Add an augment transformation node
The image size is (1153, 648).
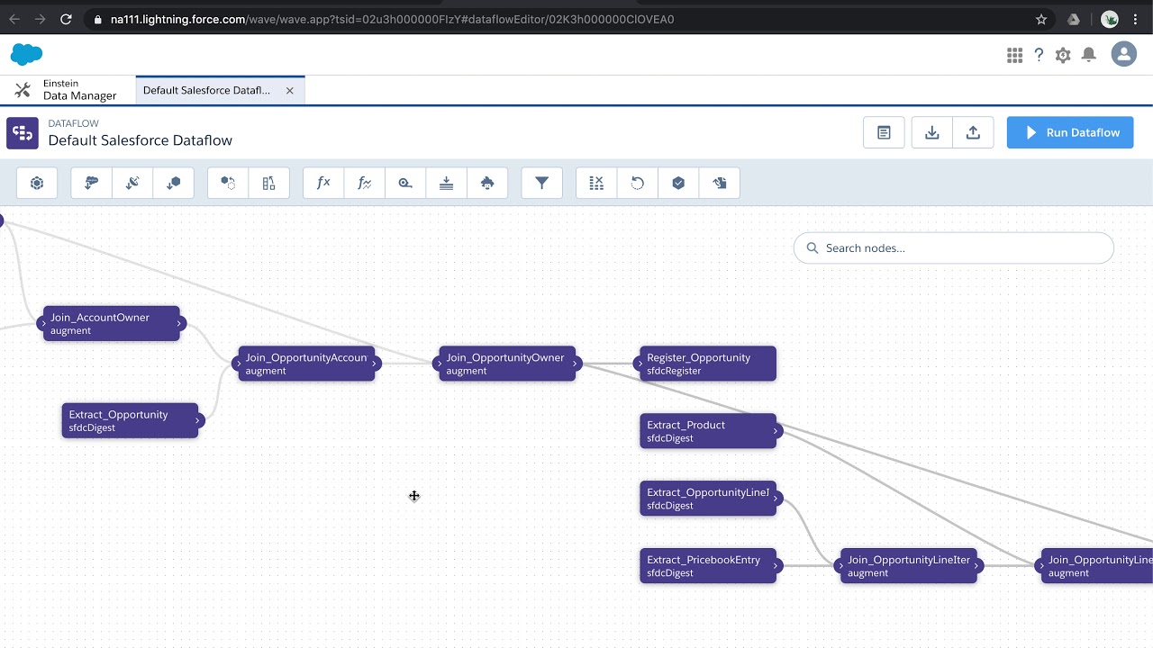pos(268,183)
